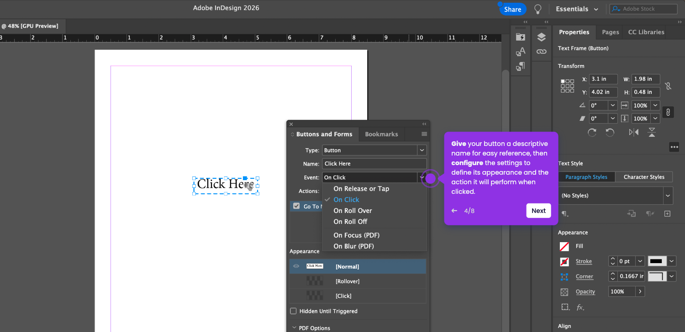Open the Essentials workspace switcher
Screen dimensions: 685x332
click(x=577, y=9)
